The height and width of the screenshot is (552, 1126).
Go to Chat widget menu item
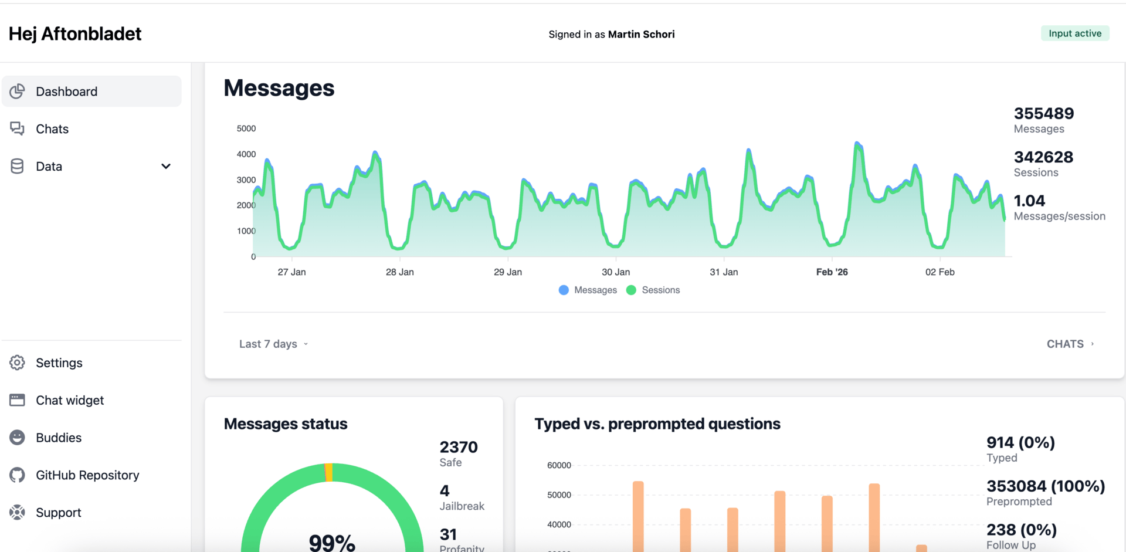click(91, 400)
